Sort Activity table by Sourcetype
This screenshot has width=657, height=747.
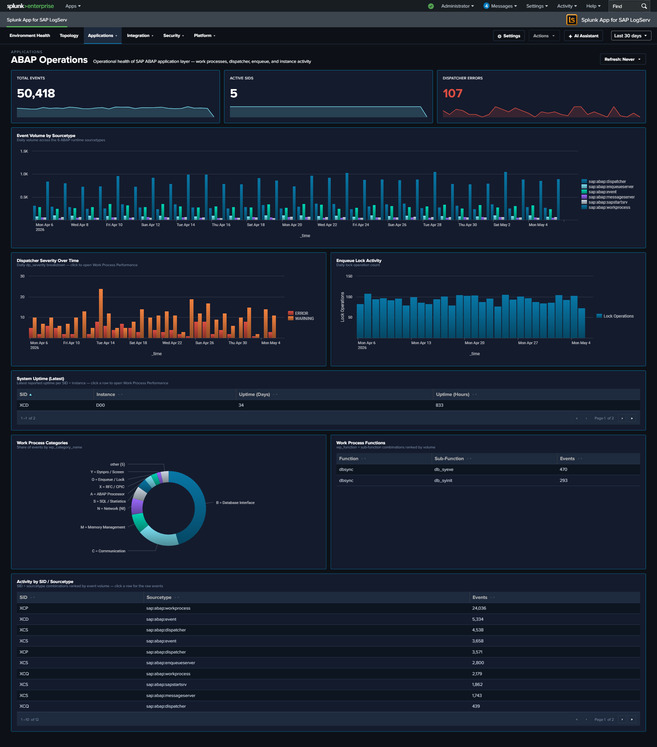[x=162, y=597]
